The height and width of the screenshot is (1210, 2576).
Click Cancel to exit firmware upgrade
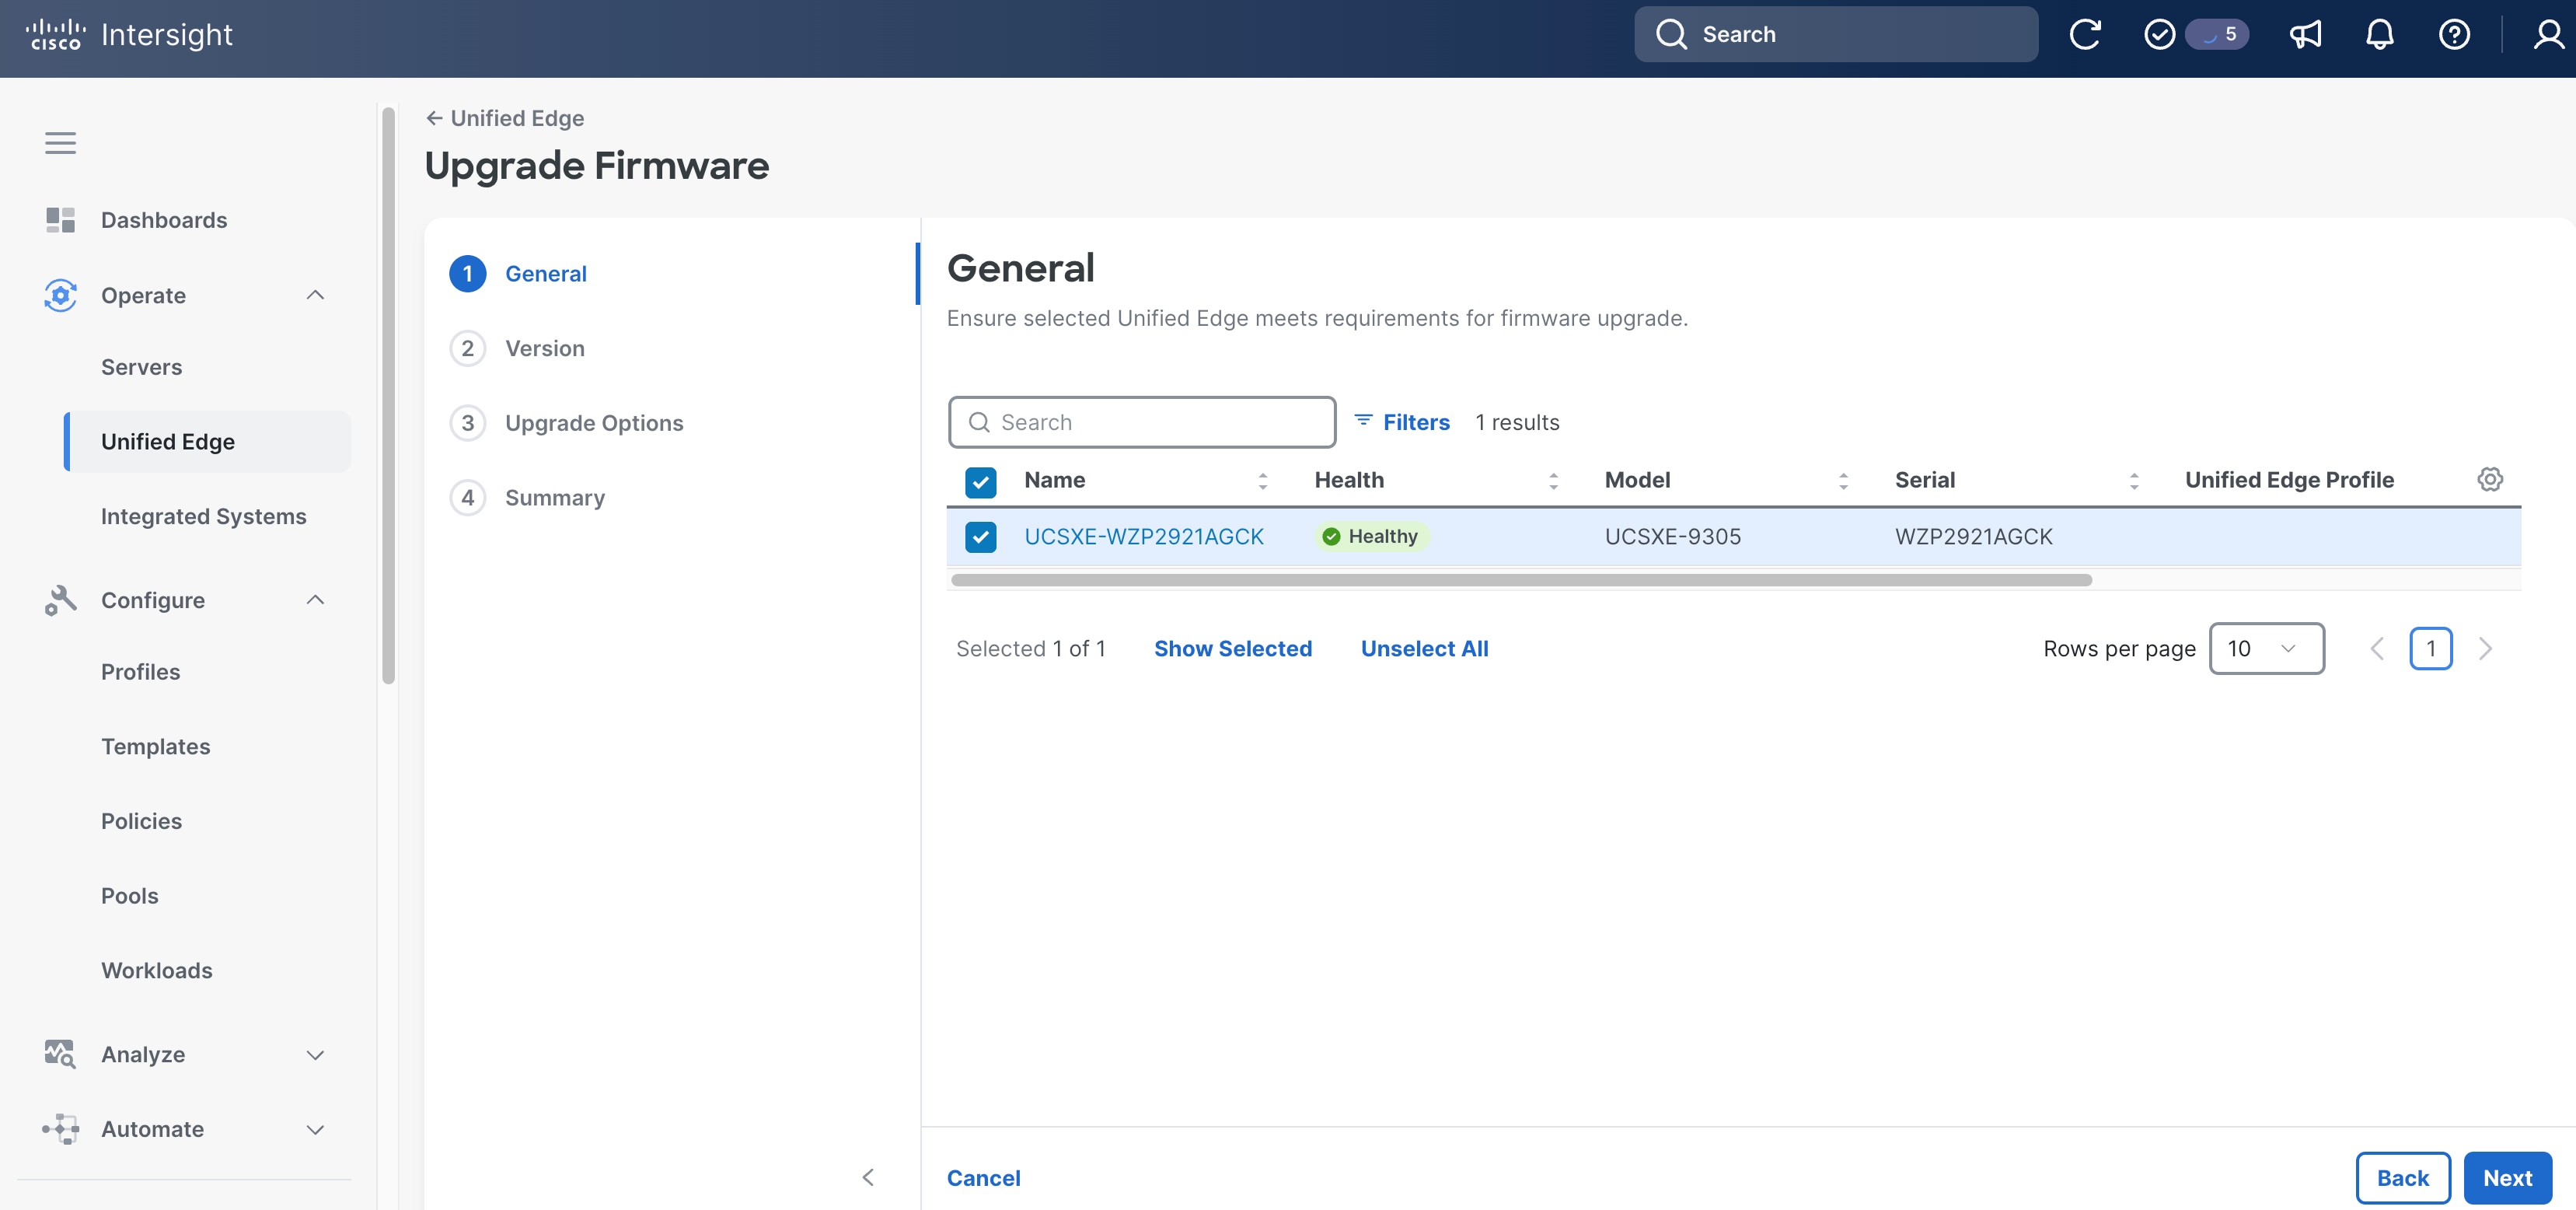(983, 1178)
